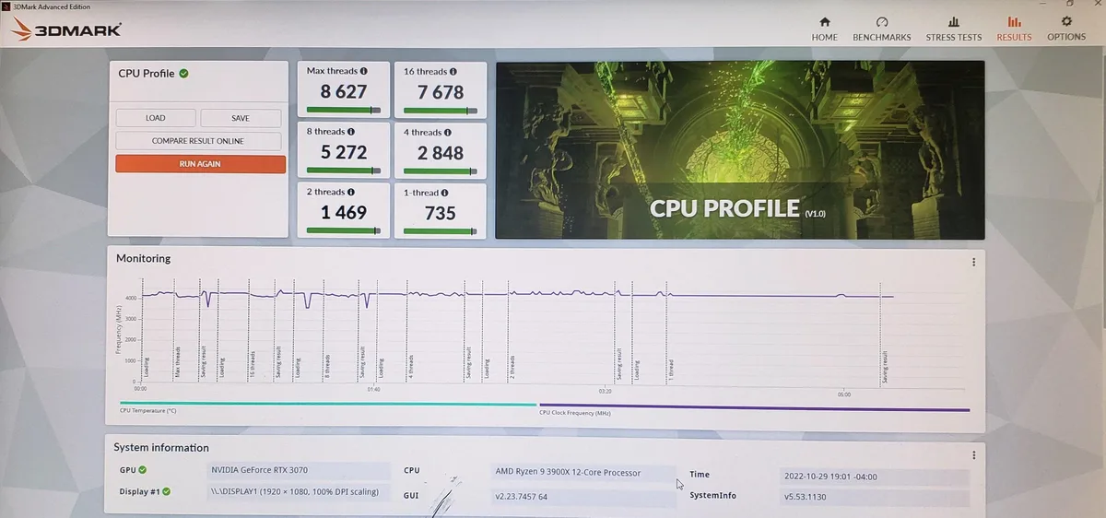Click the 8 threads score 5 272
This screenshot has height=518, width=1106.
(x=344, y=152)
